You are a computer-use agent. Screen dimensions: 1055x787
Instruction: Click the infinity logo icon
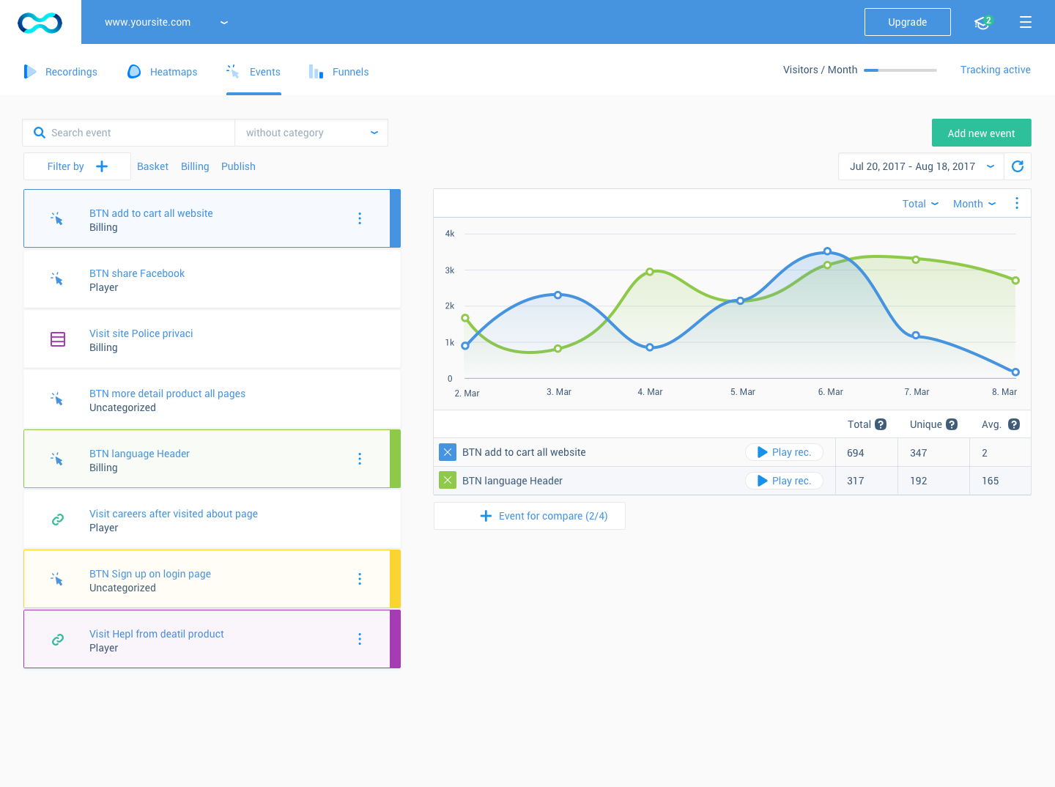tap(40, 23)
